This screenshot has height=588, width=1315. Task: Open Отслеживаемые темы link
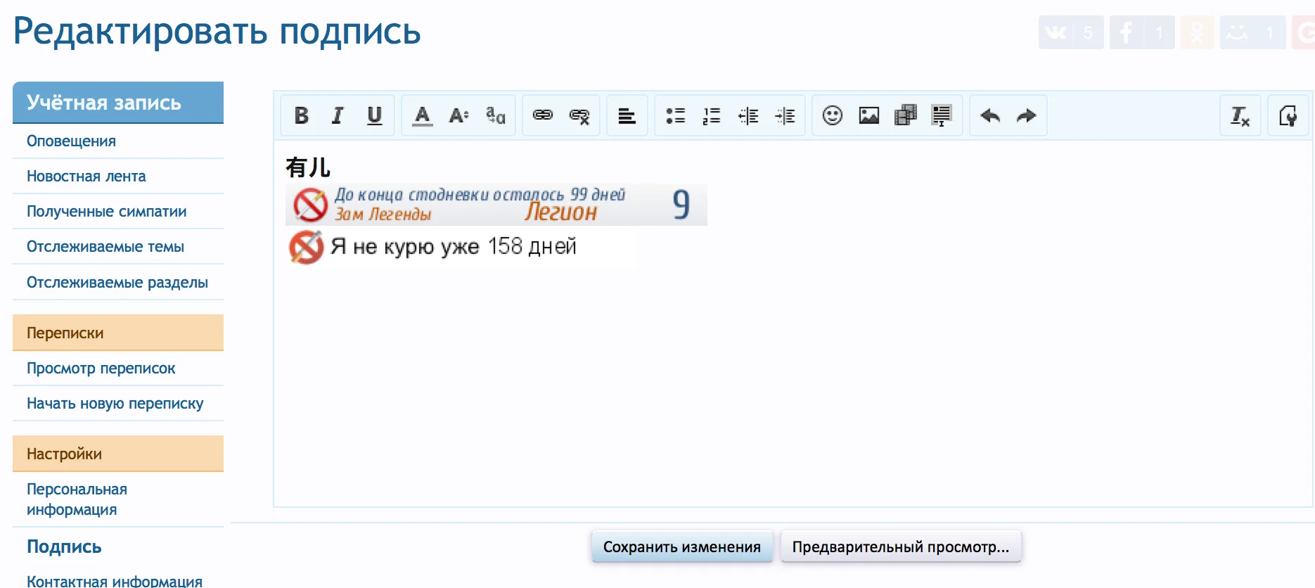[105, 246]
